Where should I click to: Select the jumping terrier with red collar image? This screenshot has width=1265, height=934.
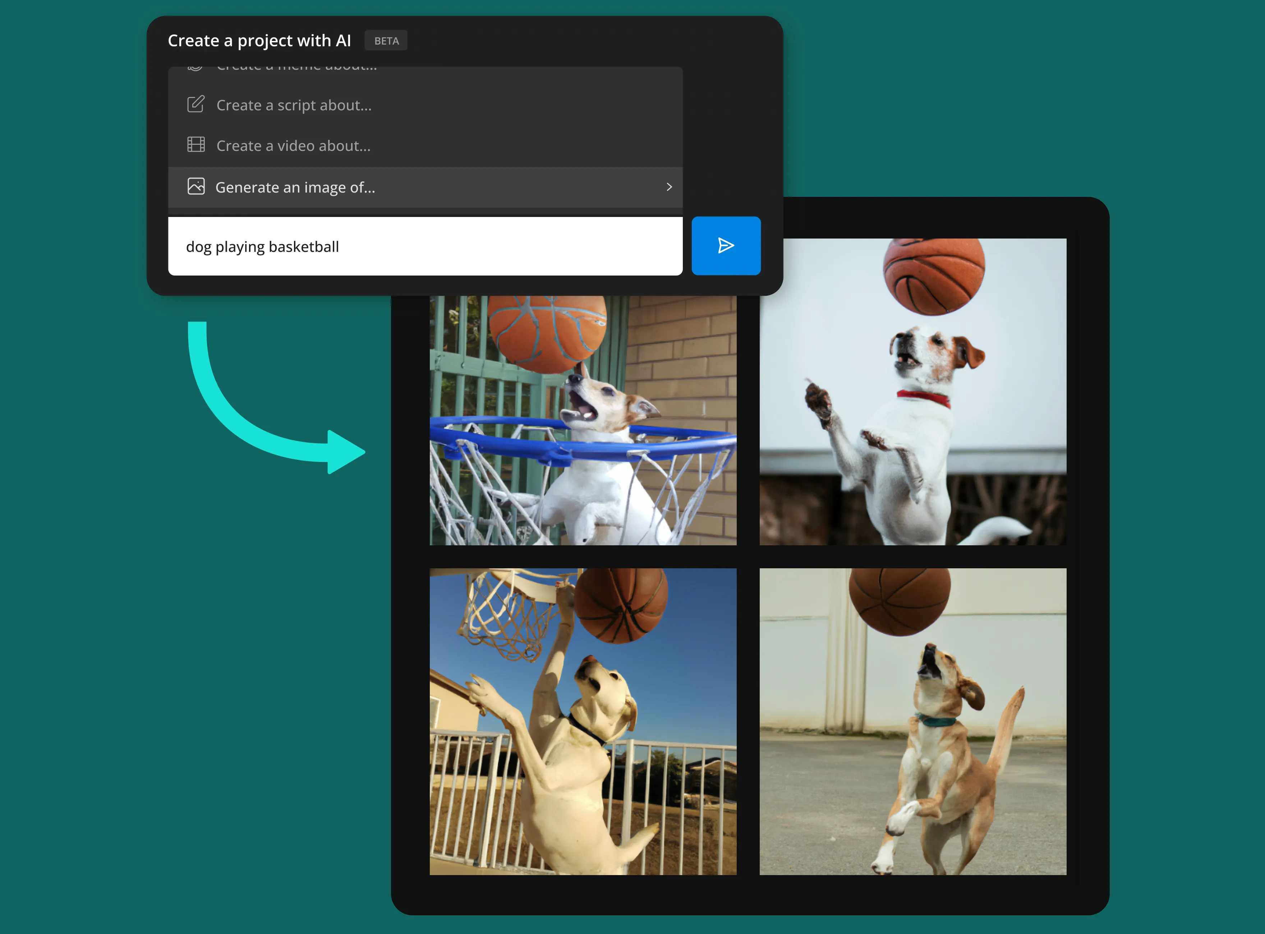(x=912, y=391)
